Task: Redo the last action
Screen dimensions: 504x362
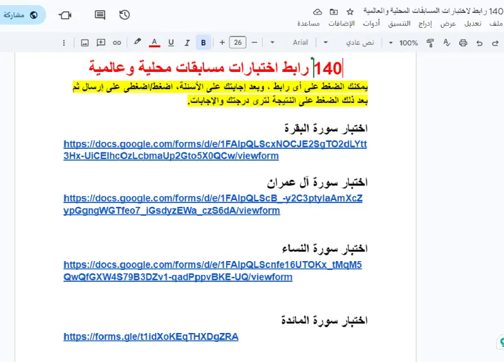Action: point(495,42)
